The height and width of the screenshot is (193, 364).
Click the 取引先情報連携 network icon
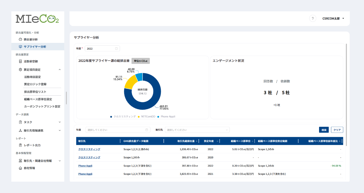pyautogui.click(x=20, y=131)
